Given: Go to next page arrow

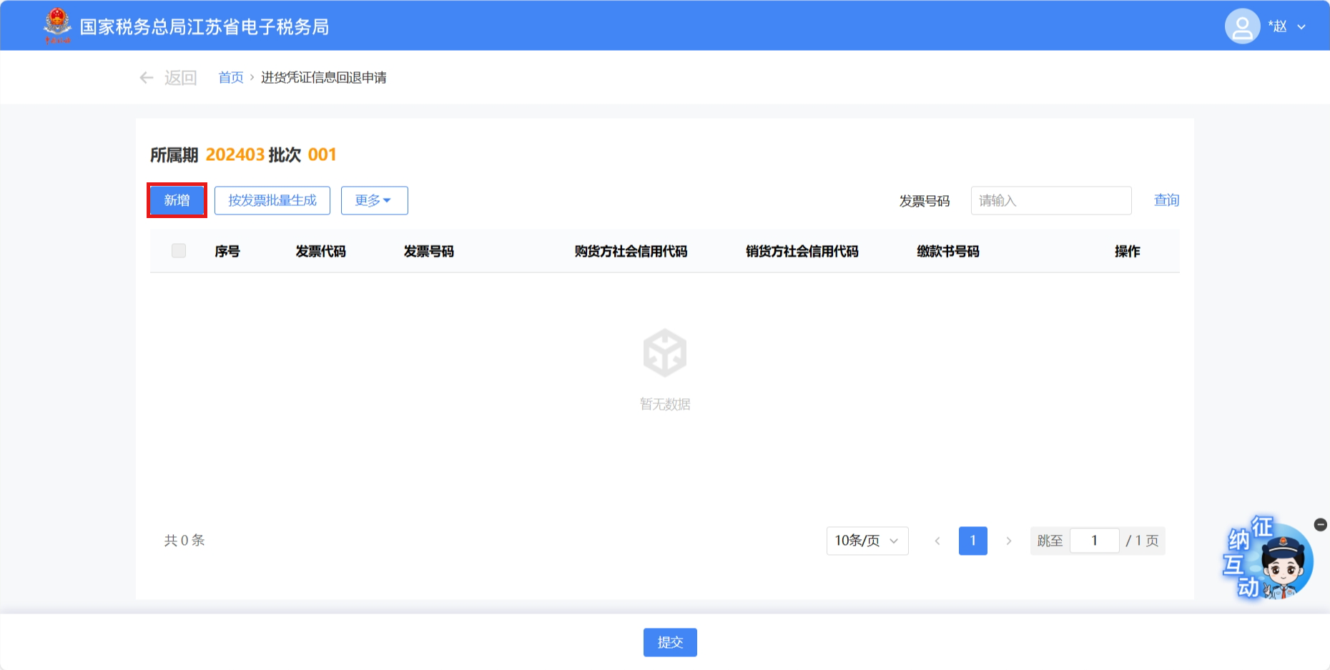Looking at the screenshot, I should click(1008, 541).
